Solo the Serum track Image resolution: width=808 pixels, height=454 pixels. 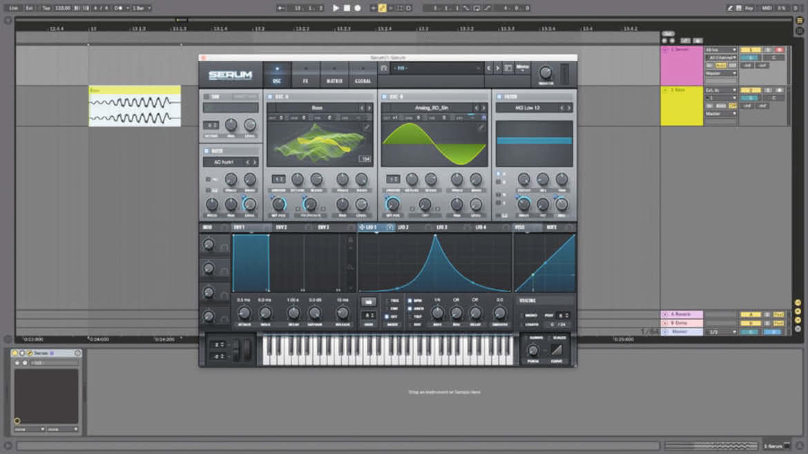pyautogui.click(x=768, y=50)
